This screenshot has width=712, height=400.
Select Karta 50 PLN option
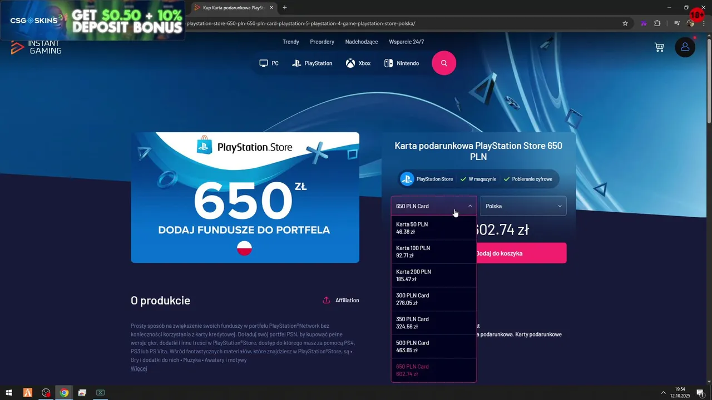(x=434, y=228)
